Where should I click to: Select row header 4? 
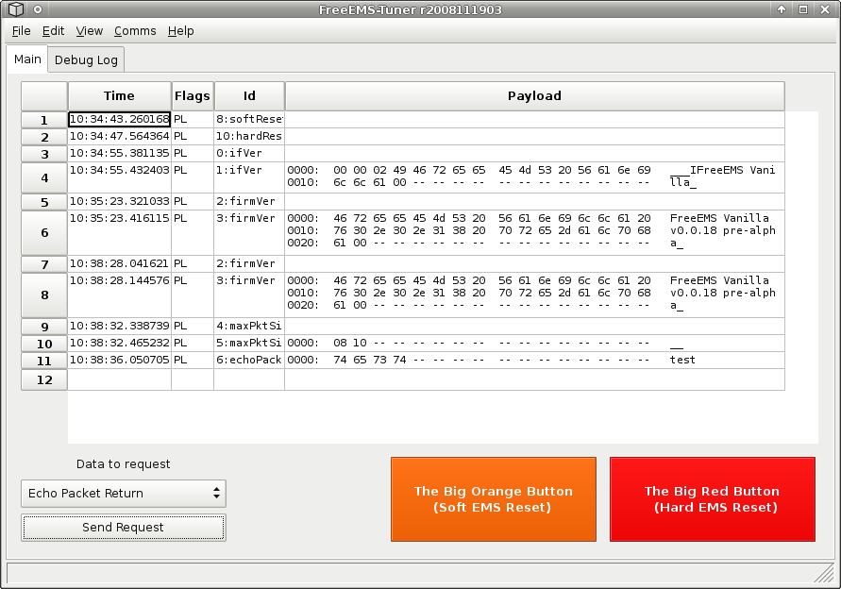[x=44, y=177]
